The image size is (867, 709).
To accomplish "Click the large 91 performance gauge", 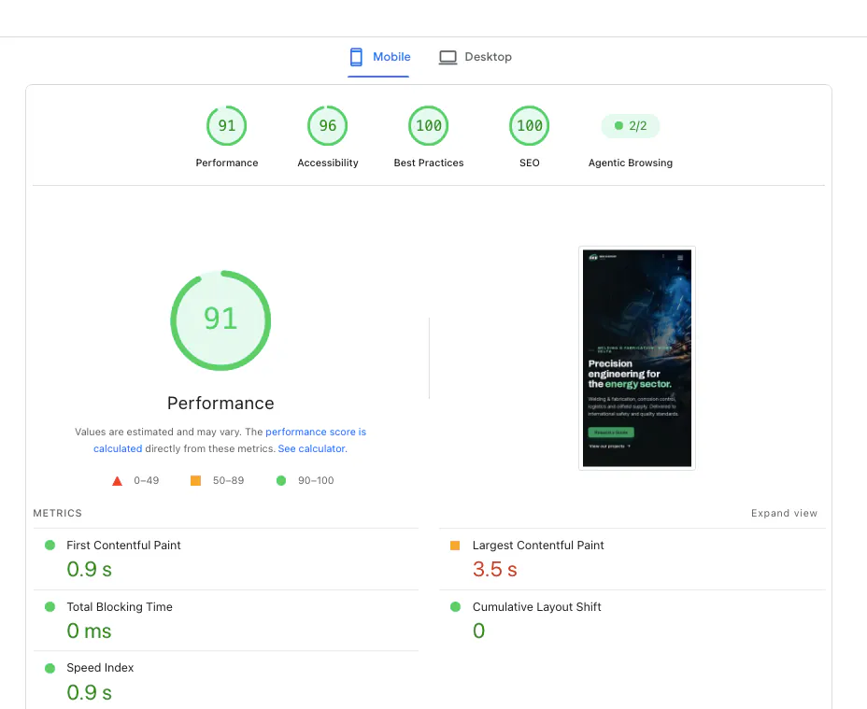I will tap(220, 320).
